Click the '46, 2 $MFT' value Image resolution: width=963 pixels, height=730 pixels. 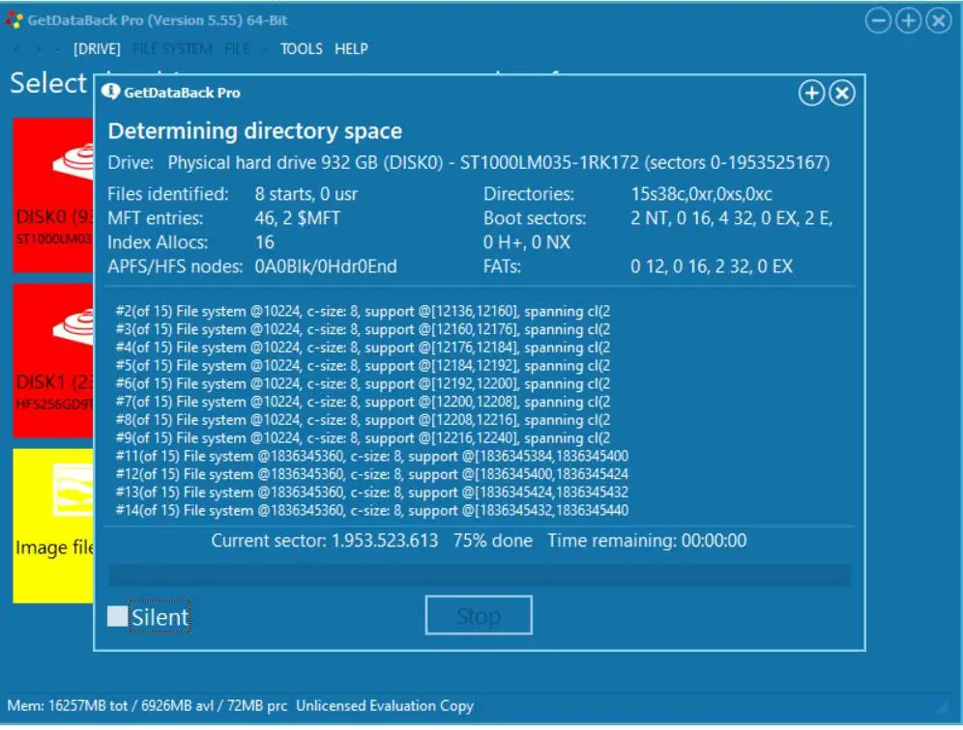click(x=297, y=218)
